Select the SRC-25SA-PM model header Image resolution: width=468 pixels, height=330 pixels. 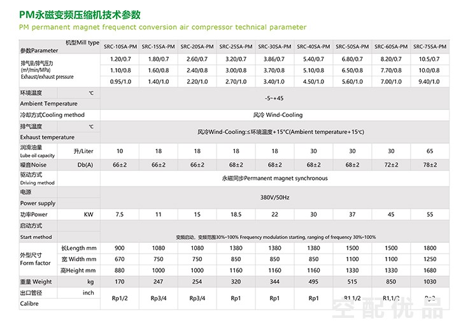236,47
